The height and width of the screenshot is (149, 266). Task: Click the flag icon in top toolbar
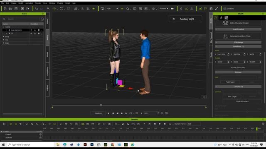(206, 9)
